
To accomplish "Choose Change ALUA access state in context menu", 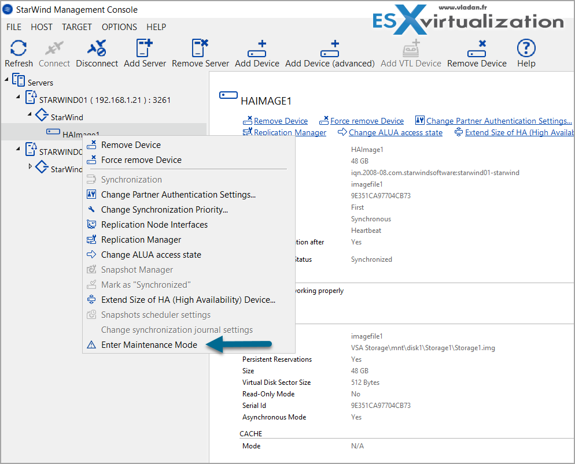I will 151,255.
